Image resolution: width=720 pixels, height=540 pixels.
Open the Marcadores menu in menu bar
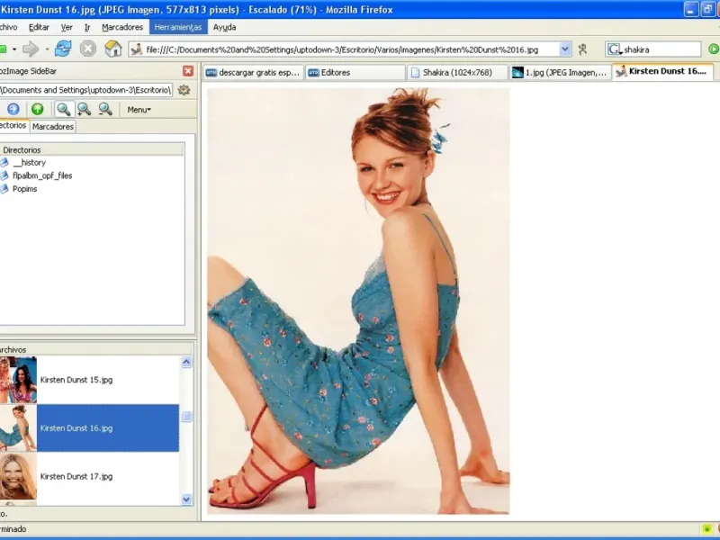click(x=122, y=27)
